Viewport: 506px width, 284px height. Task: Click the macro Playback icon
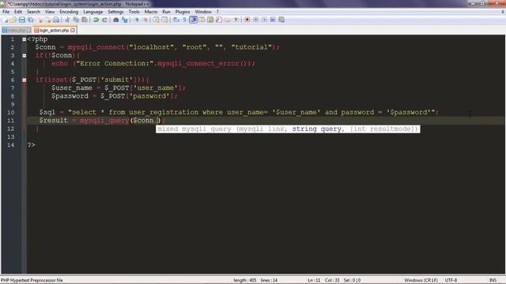(264, 20)
